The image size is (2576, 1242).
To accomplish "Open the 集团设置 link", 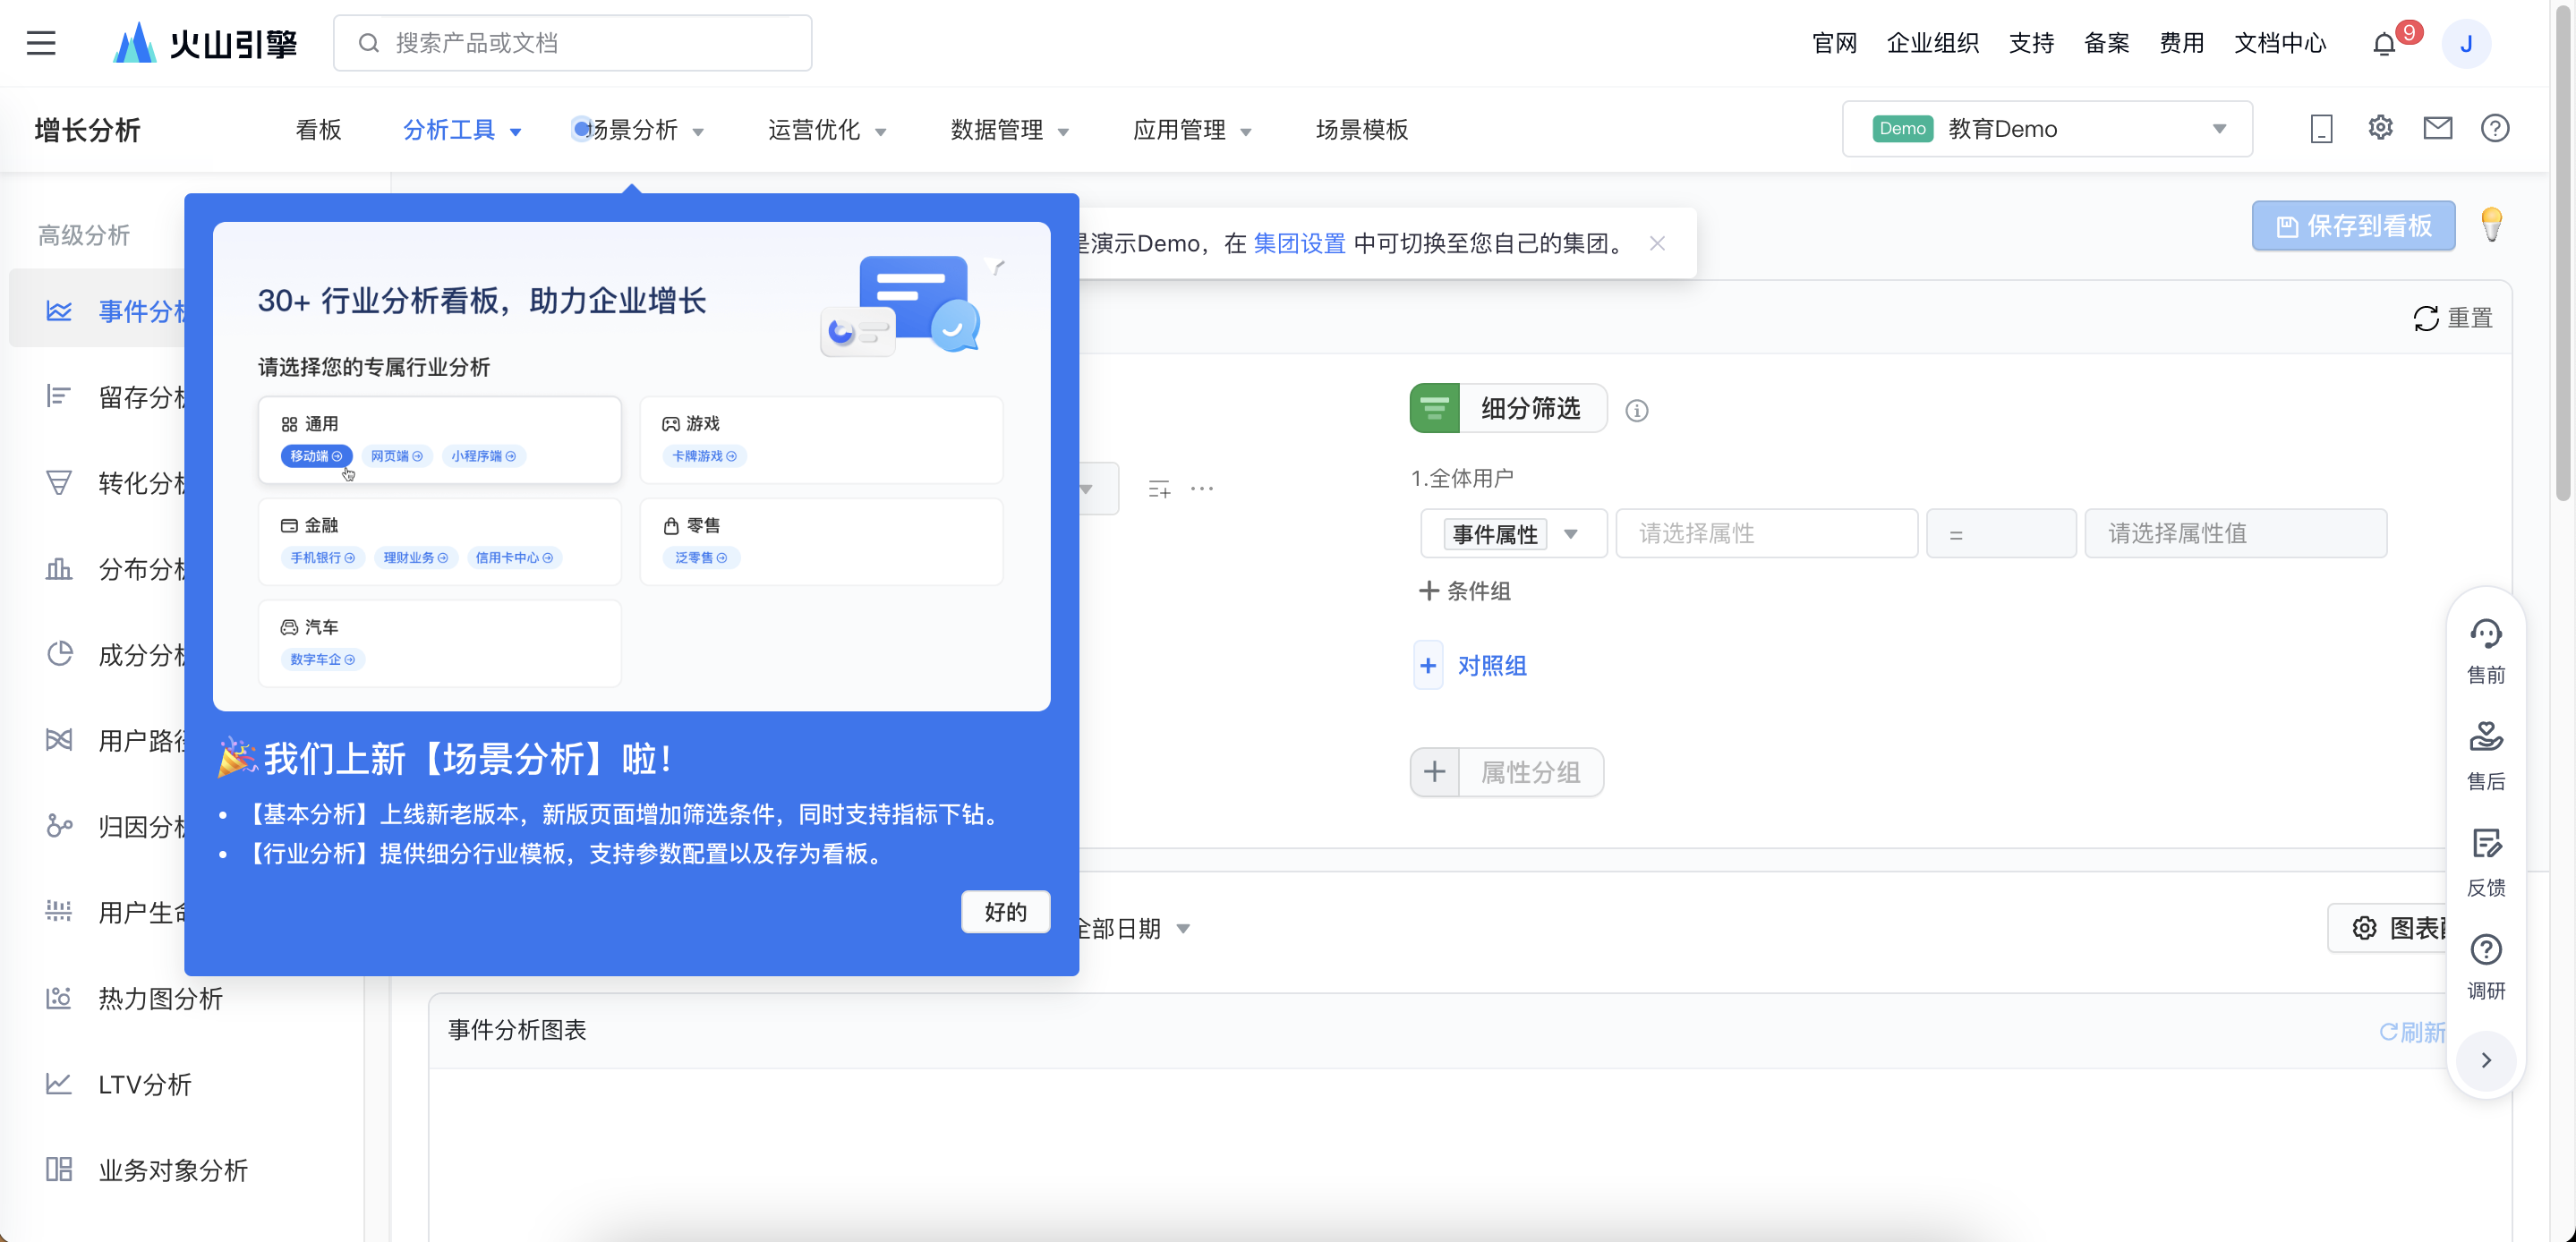I will point(1298,243).
